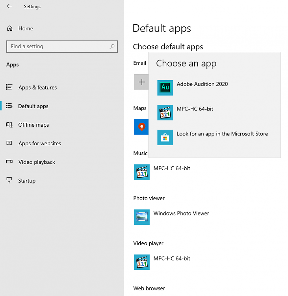Click the Maps app pin icon

(x=141, y=127)
